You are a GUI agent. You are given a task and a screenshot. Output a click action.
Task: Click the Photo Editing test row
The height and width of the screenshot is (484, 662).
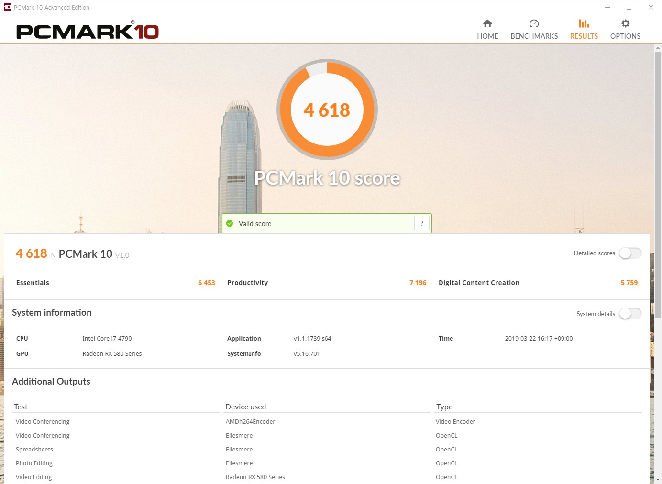(34, 463)
